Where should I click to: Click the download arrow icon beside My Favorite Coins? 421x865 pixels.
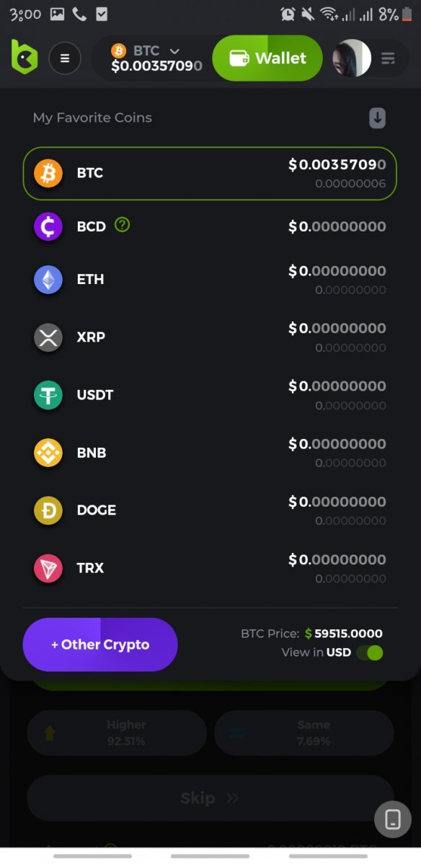tap(378, 118)
